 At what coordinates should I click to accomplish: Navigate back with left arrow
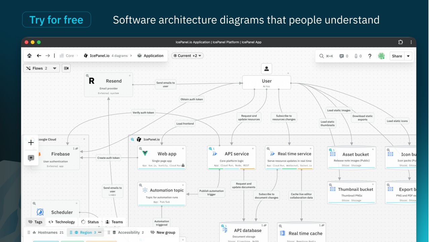pyautogui.click(x=39, y=56)
